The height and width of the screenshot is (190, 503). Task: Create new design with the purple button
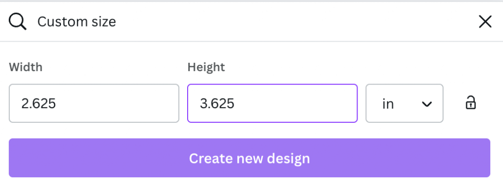point(249,158)
